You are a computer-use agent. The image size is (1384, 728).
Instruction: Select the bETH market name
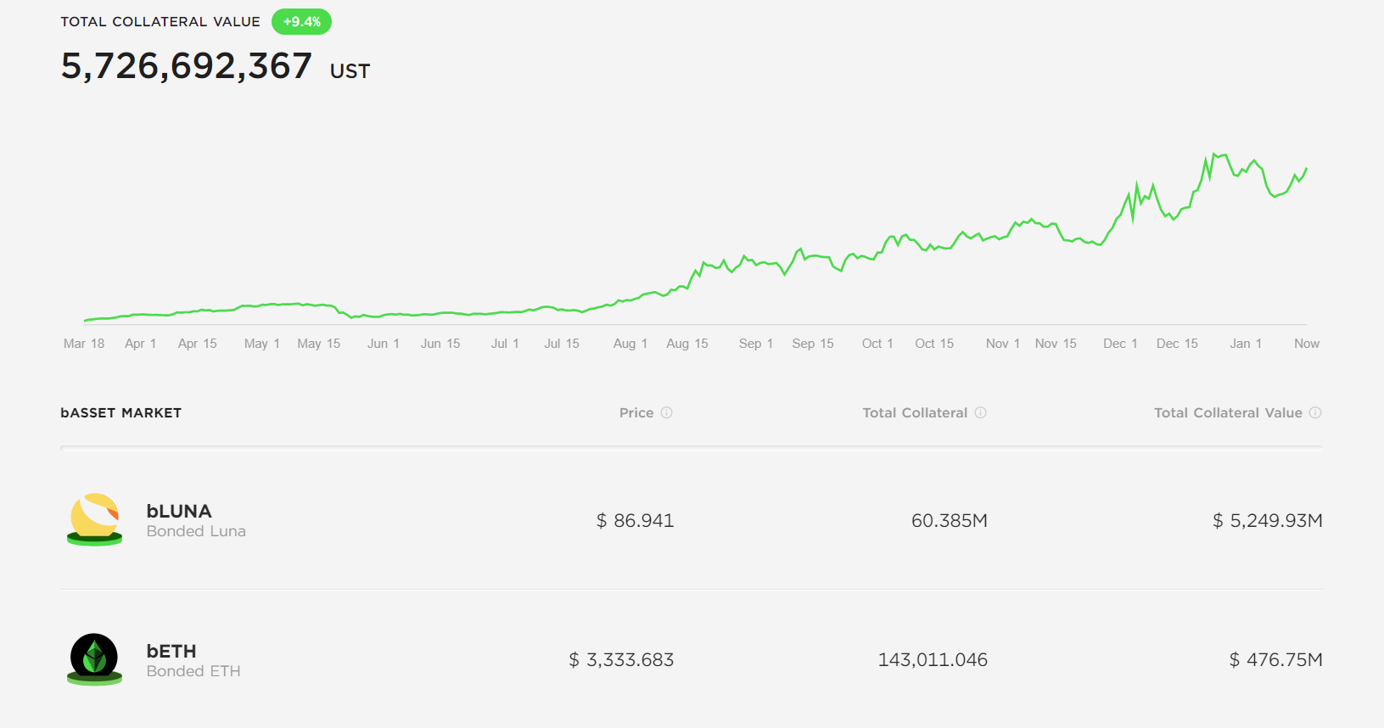pos(171,651)
